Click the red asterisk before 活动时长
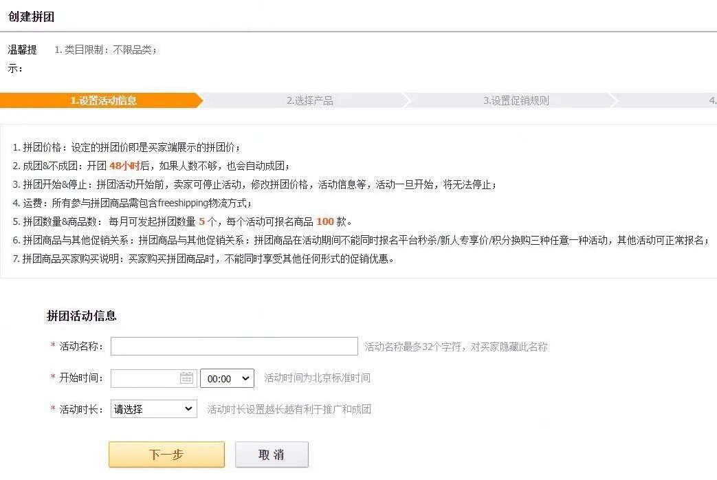Screen dimensions: 717x480 [54, 408]
